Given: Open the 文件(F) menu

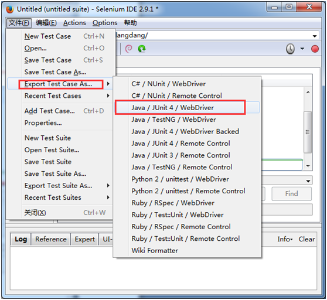Looking at the screenshot, I should tap(19, 23).
